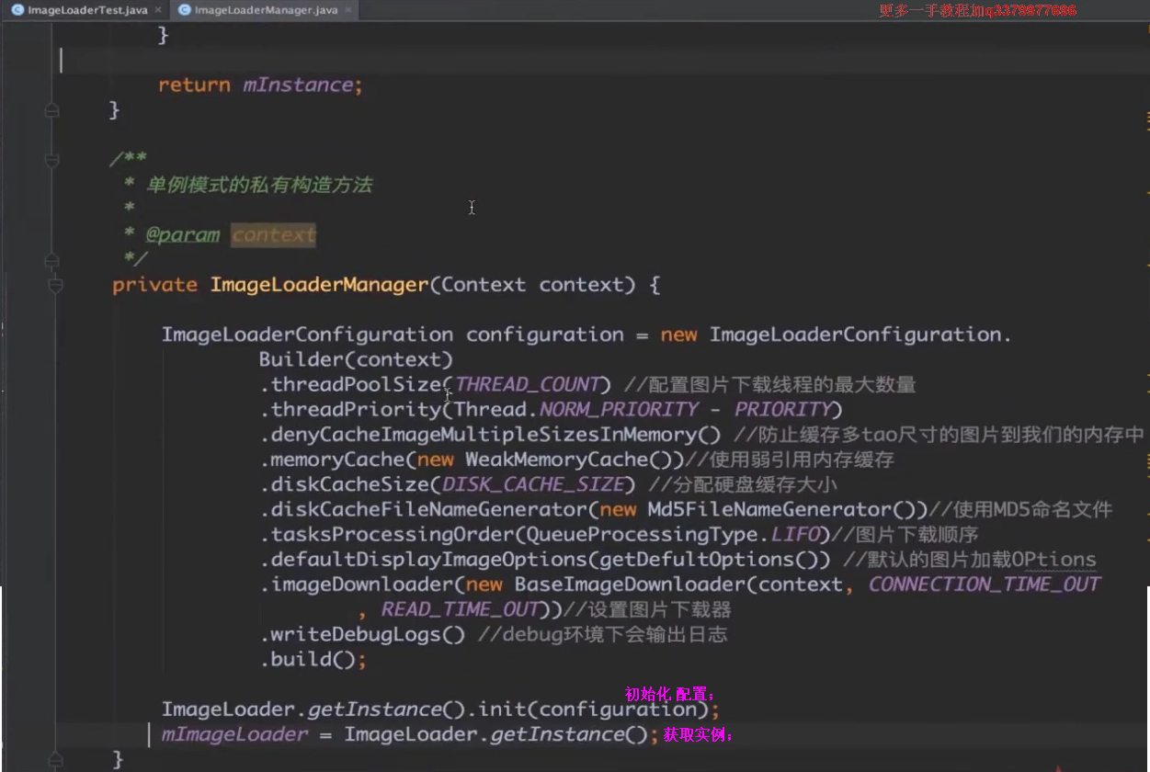Click highlighted context in @param comment
The image size is (1150, 772).
point(273,234)
